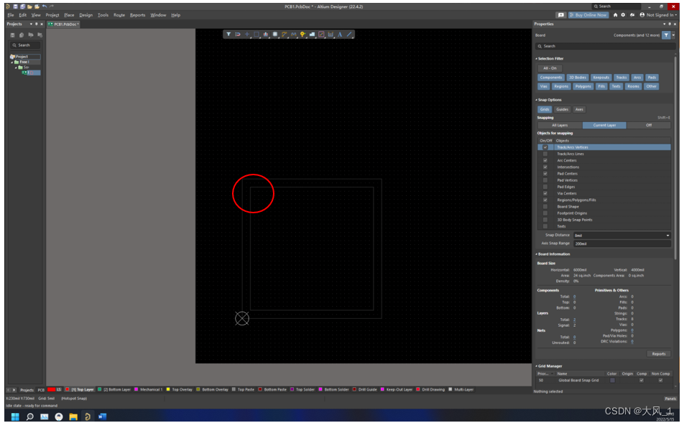This screenshot has height=423, width=684.
Task: Open the filter dropdown arrow beside the funnel
Action: coord(673,35)
